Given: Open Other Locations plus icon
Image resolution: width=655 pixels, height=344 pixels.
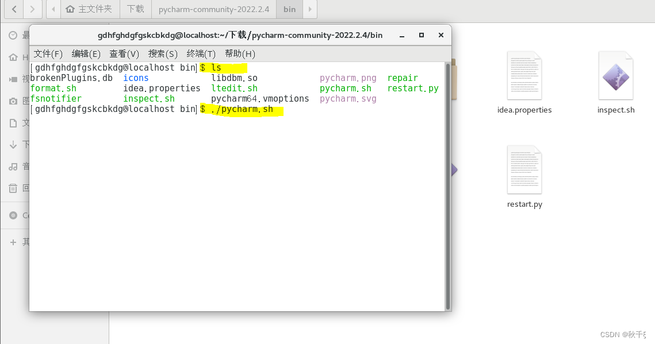Looking at the screenshot, I should coord(13,242).
